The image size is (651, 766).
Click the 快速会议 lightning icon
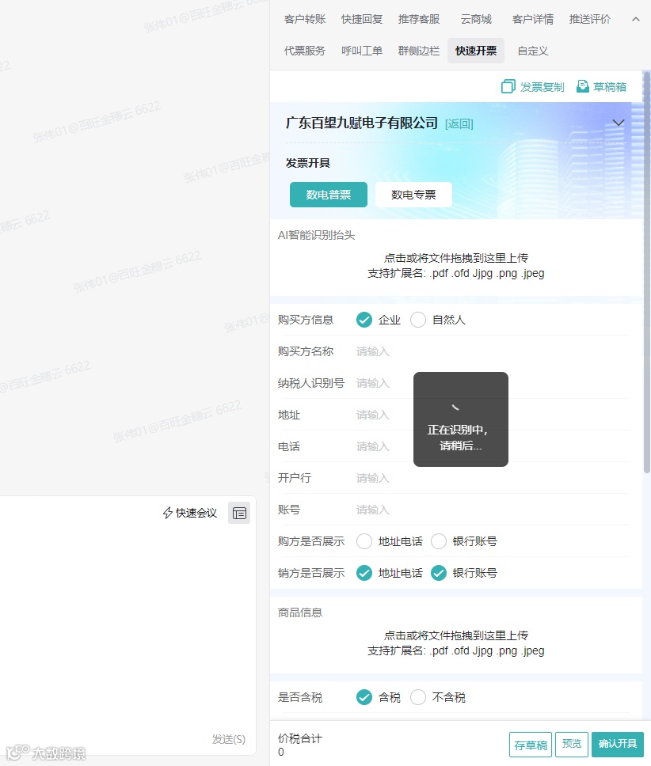pos(168,513)
